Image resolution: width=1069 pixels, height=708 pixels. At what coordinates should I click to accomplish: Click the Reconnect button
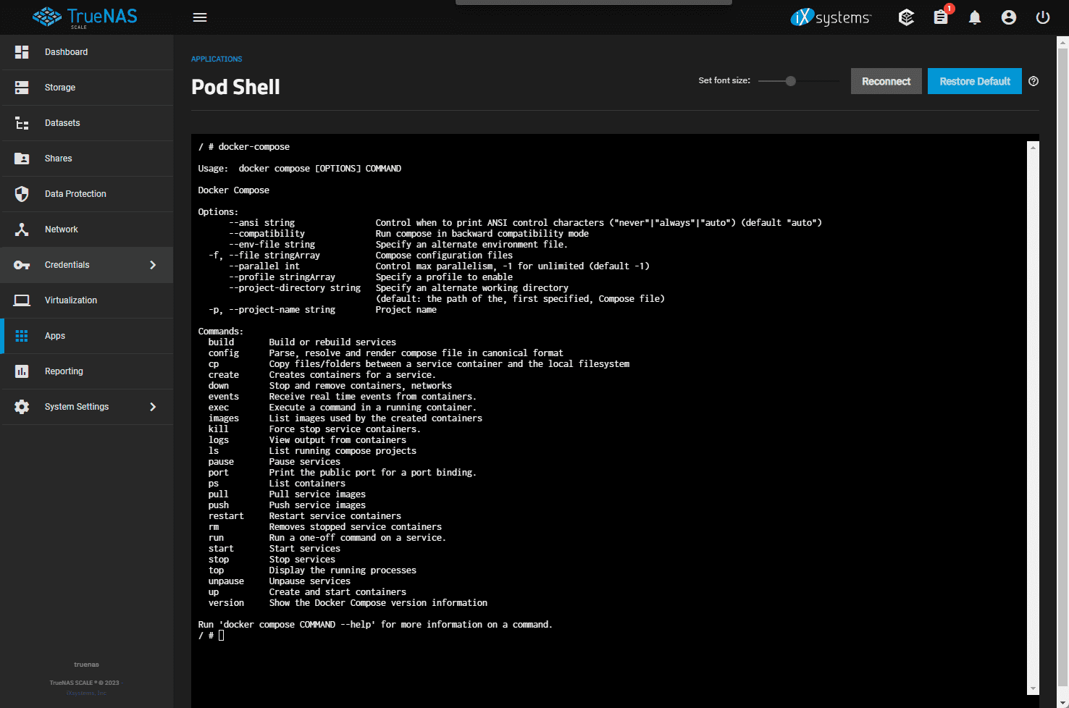[886, 81]
